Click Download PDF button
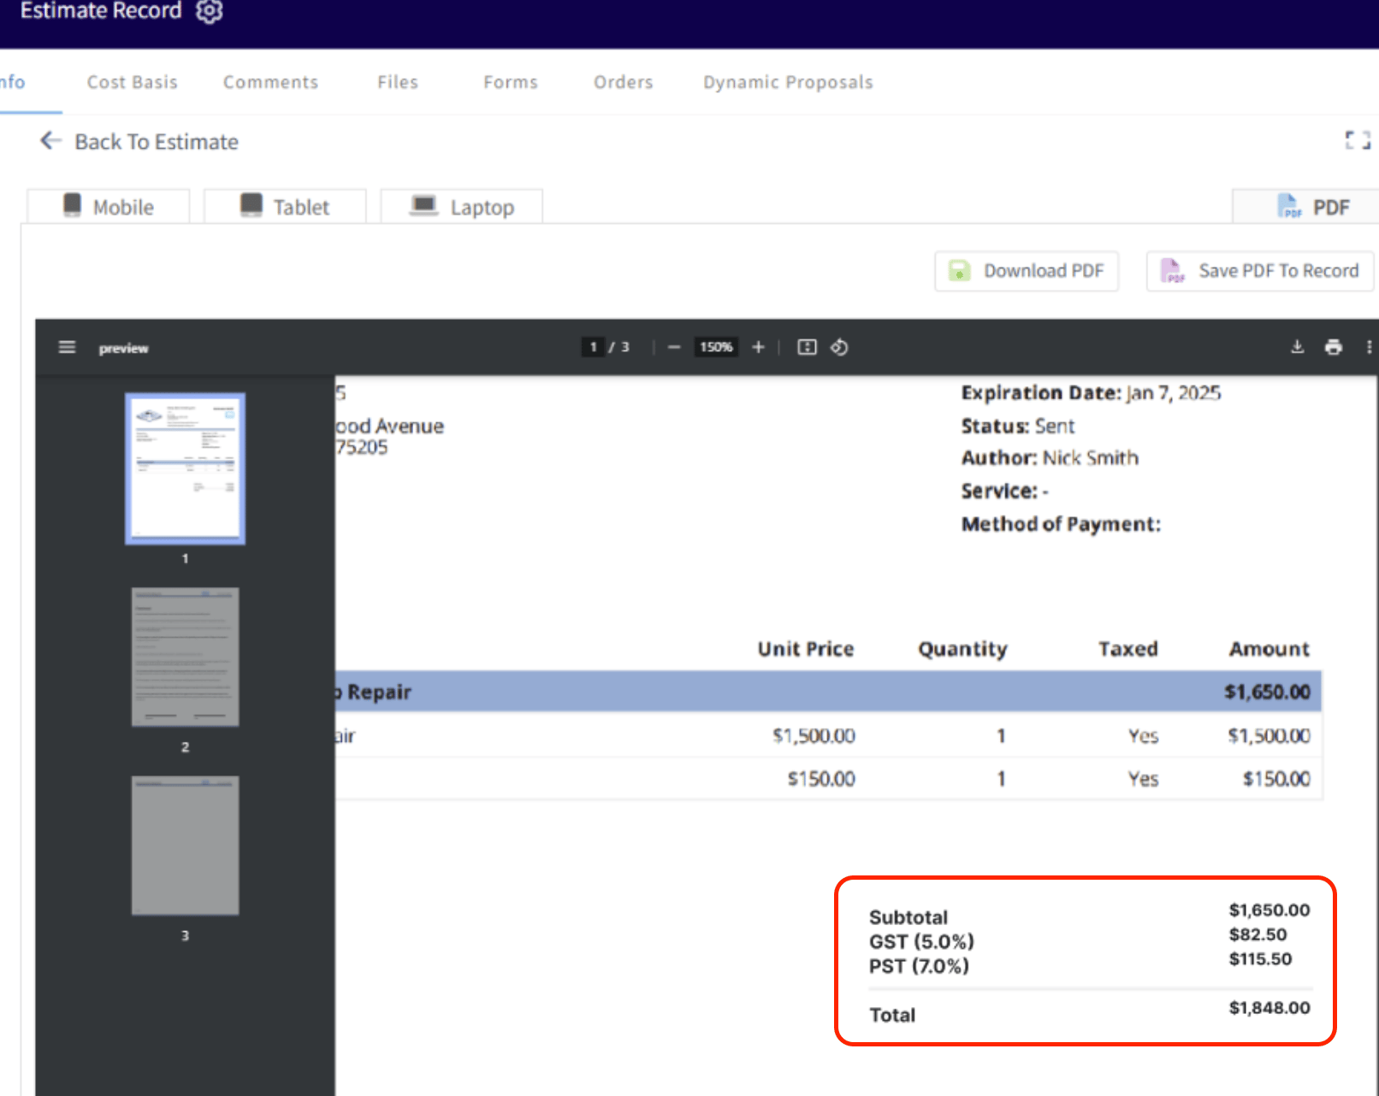 (x=1027, y=271)
